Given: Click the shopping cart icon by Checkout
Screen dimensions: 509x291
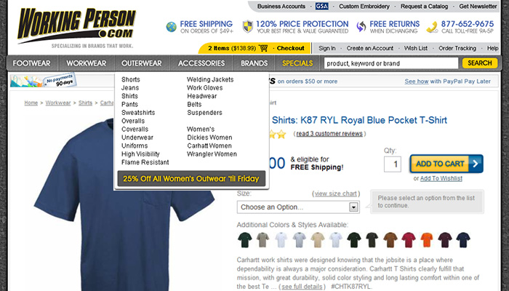Looking at the screenshot, I should [x=263, y=49].
